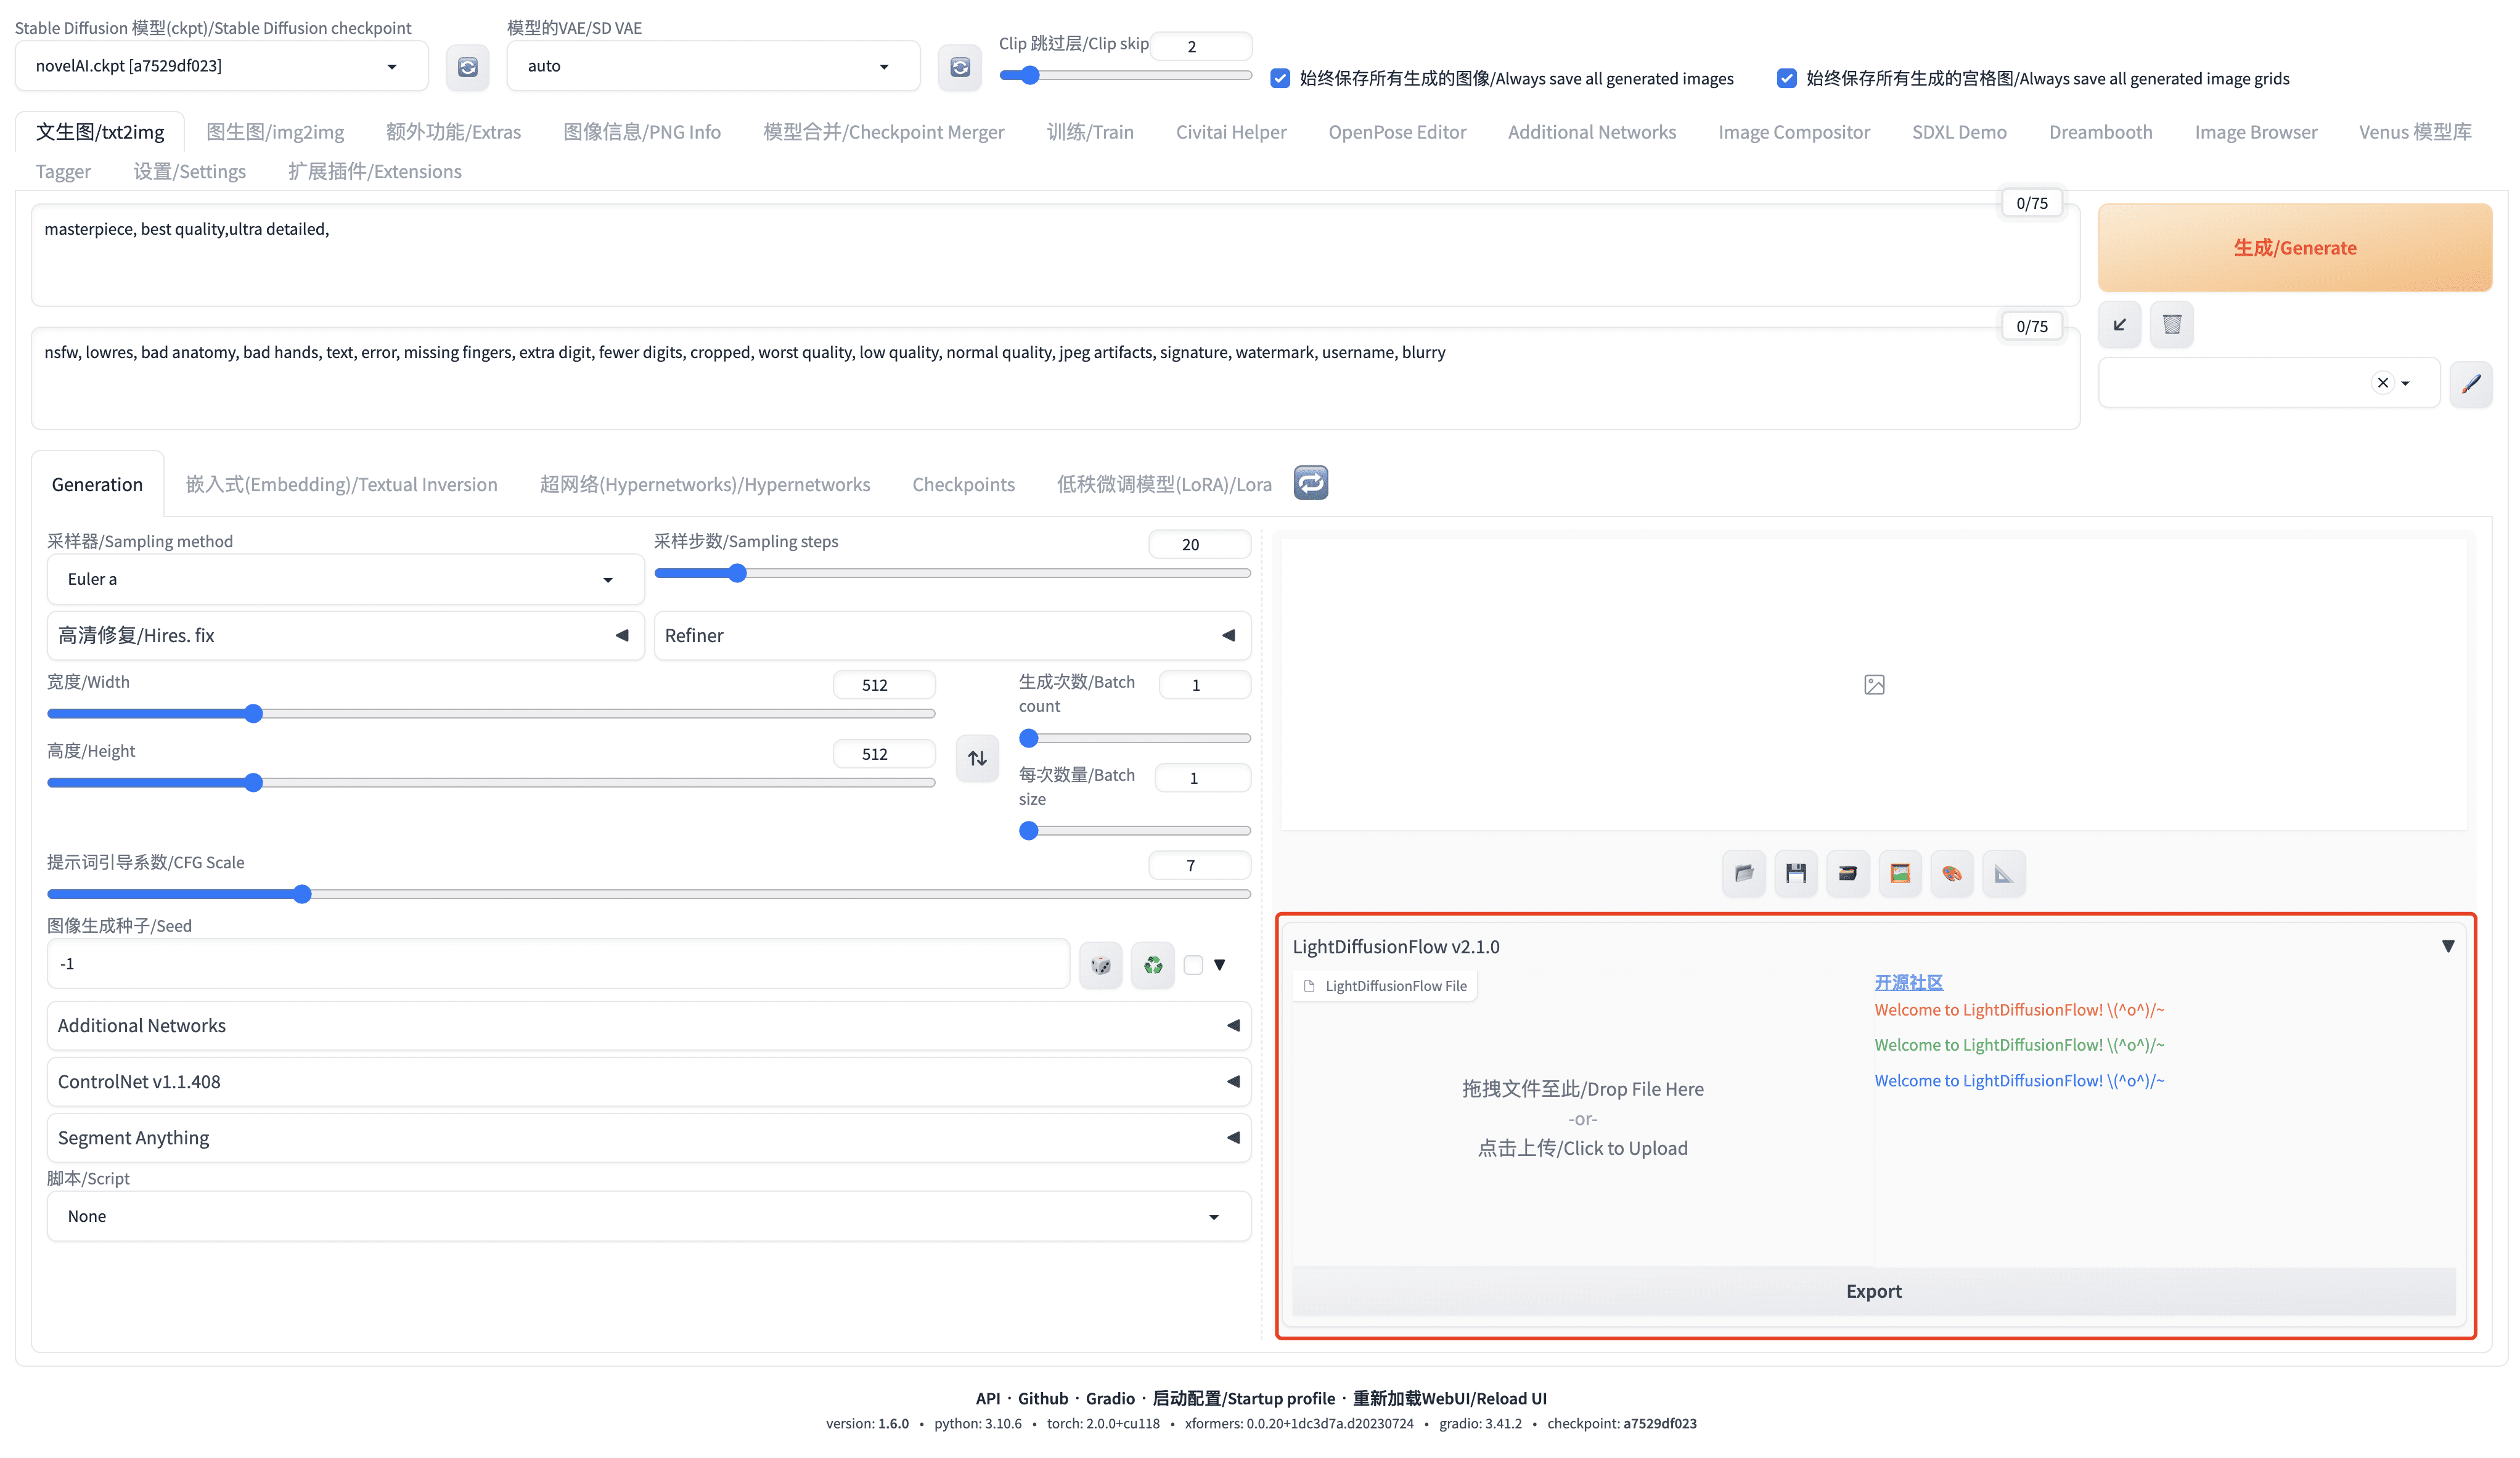Screen dimensions: 2520x1458
Task: Toggle Always save all generated images
Action: (1279, 78)
